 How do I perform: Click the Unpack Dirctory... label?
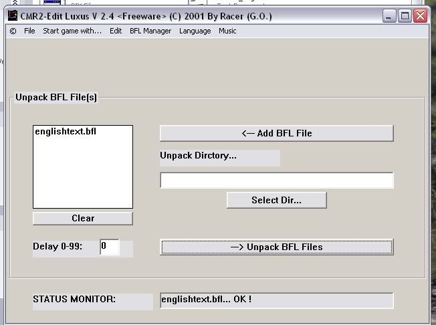(198, 155)
